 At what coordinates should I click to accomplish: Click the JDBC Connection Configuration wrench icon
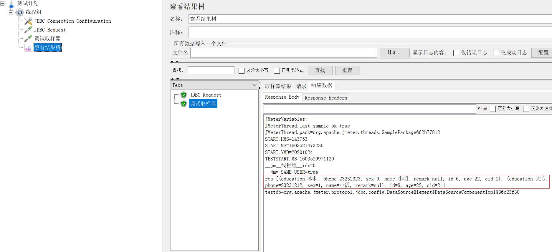tap(28, 21)
